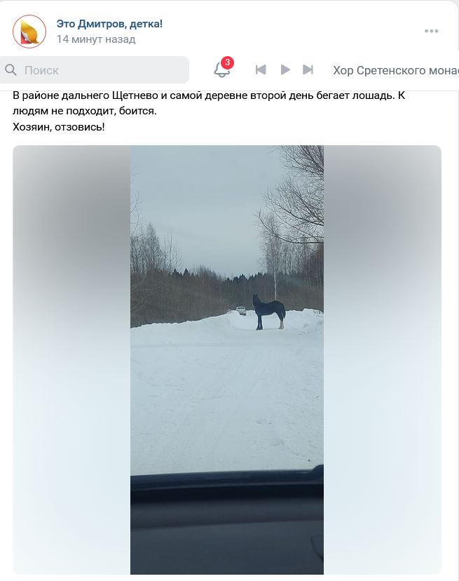This screenshot has width=459, height=581.
Task: Open notifications with the bell icon
Action: click(x=221, y=69)
